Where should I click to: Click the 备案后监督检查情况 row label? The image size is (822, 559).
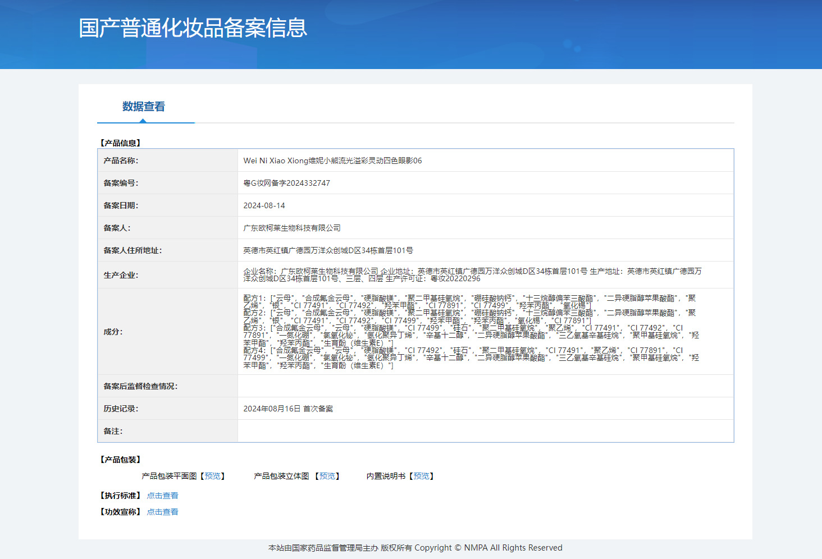[140, 386]
